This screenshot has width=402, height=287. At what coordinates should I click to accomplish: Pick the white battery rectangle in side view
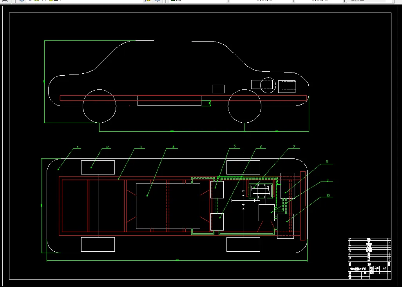pos(169,100)
